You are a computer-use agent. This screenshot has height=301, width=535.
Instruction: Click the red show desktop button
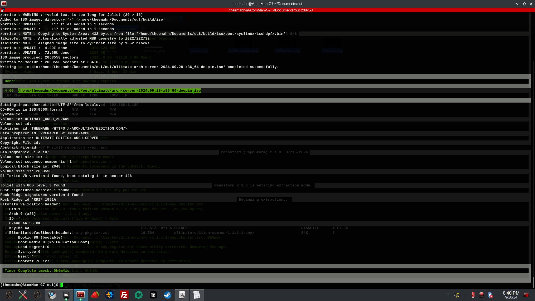tap(526, 295)
